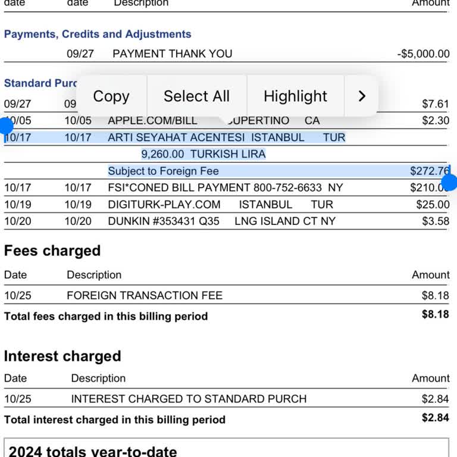Tap the PAYMENT THANK YOU description
457x457 pixels.
[x=172, y=54]
